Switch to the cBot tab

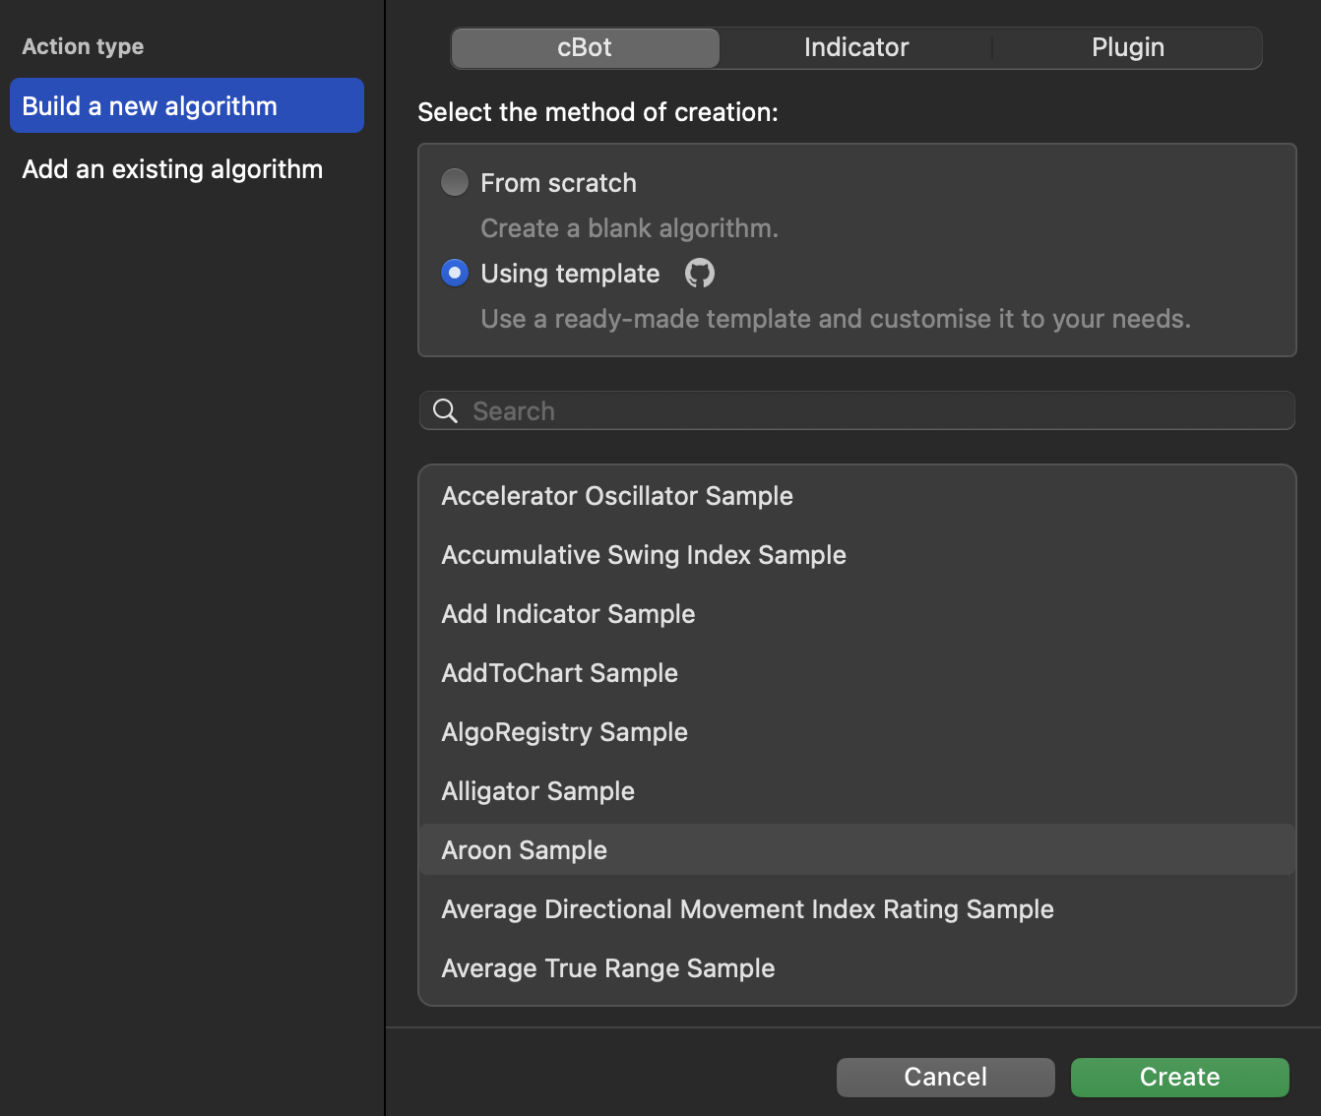pos(585,48)
